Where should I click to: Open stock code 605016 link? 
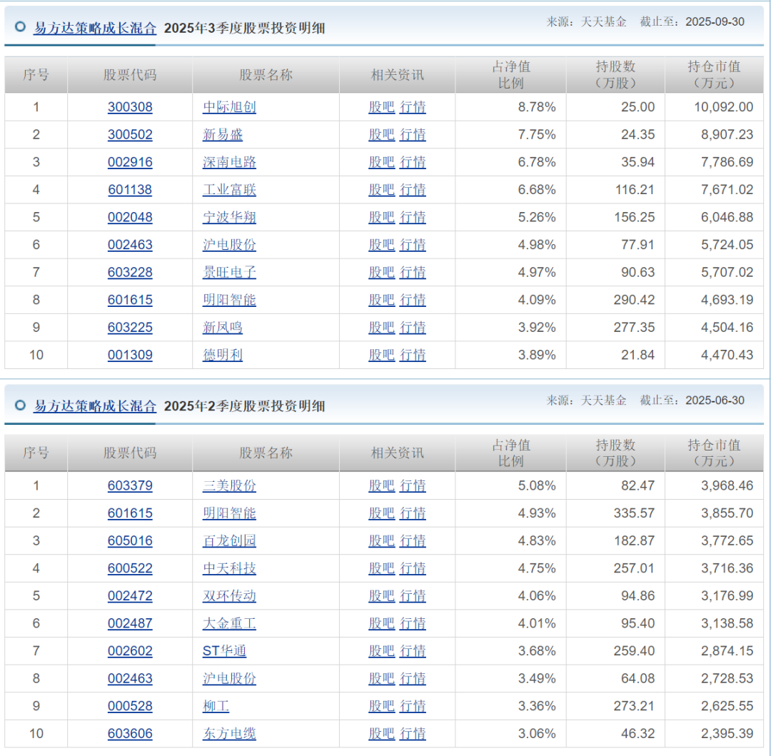(130, 540)
